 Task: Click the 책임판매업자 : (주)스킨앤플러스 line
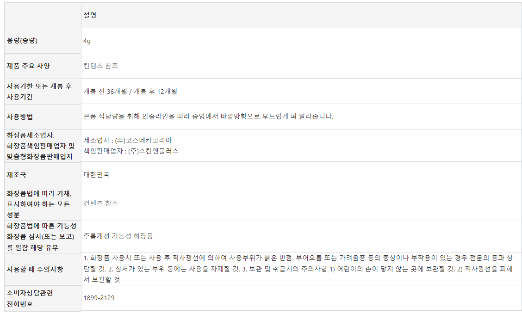tap(131, 151)
